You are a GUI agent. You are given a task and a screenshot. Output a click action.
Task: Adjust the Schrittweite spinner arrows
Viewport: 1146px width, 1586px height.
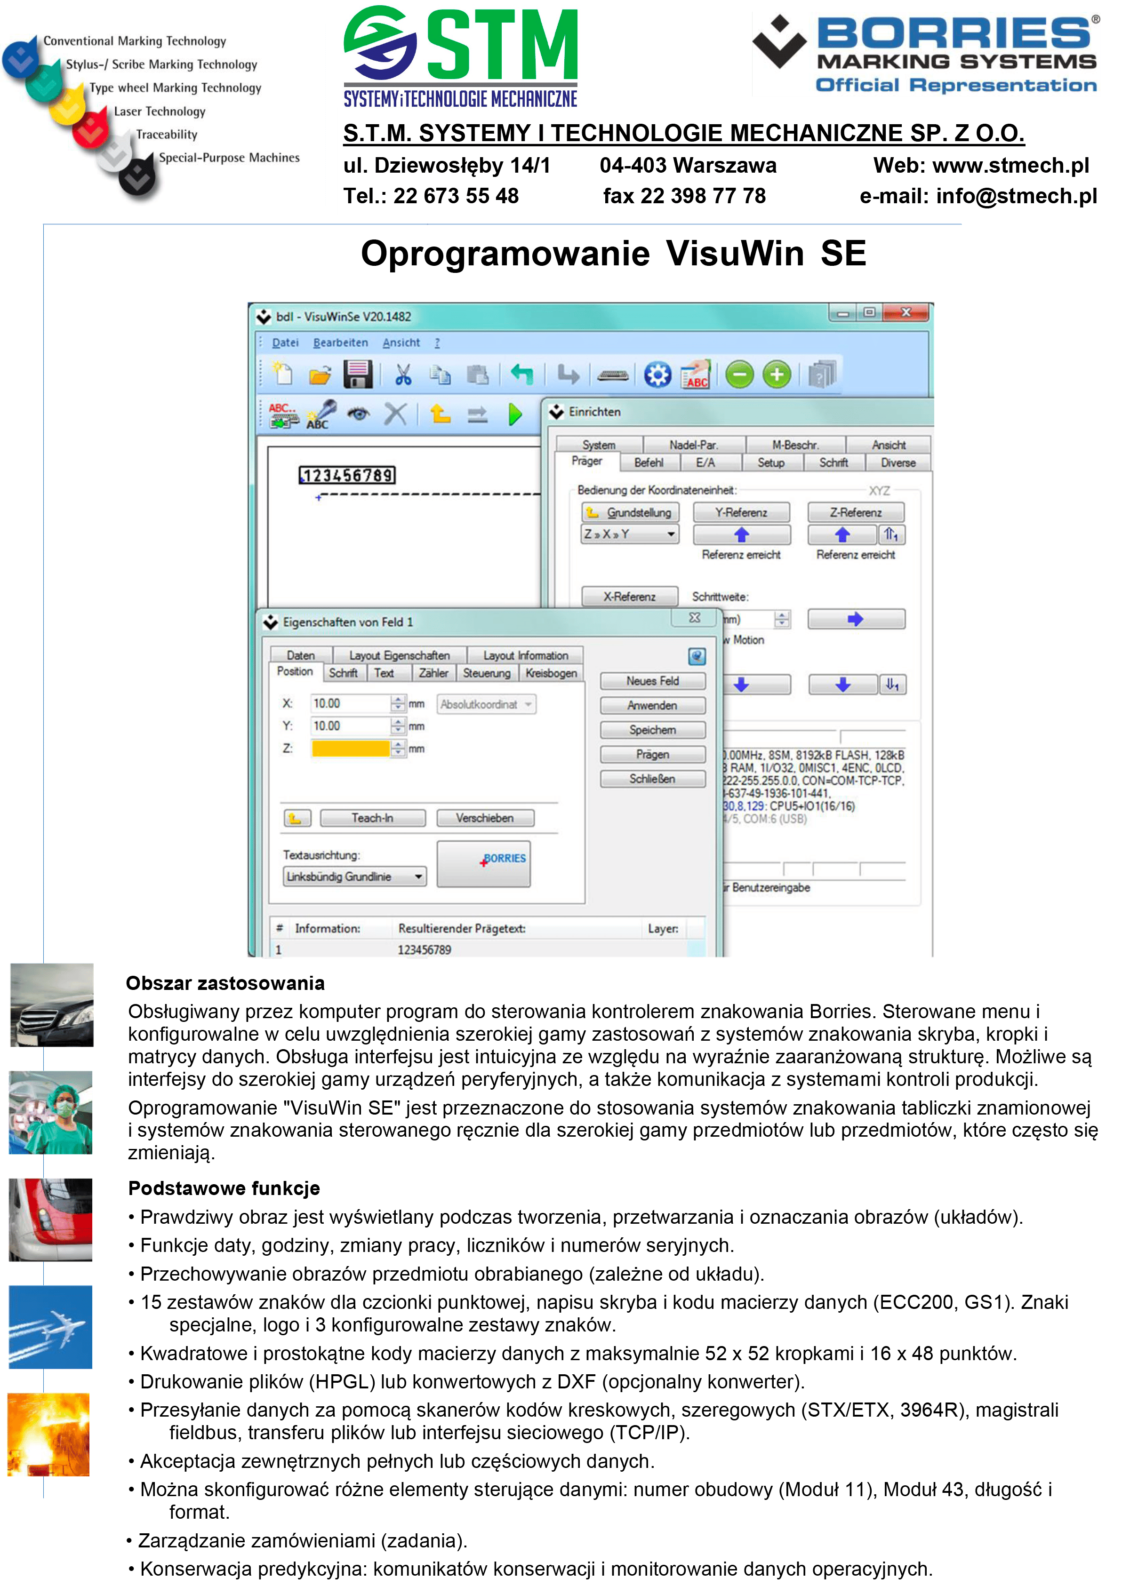781,619
